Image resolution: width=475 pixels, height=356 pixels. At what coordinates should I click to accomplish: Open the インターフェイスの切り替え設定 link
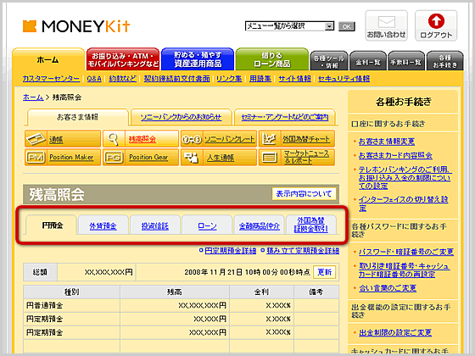point(403,203)
